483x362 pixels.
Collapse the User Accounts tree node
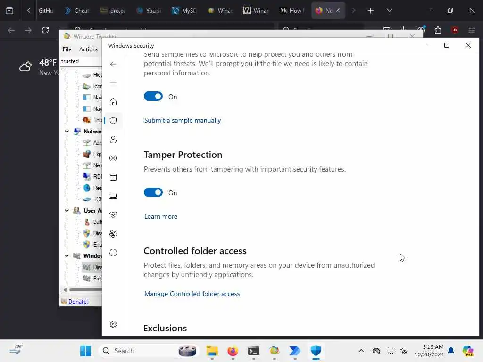point(67,211)
